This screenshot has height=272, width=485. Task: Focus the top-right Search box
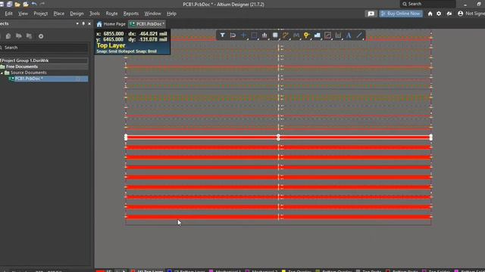(x=428, y=4)
